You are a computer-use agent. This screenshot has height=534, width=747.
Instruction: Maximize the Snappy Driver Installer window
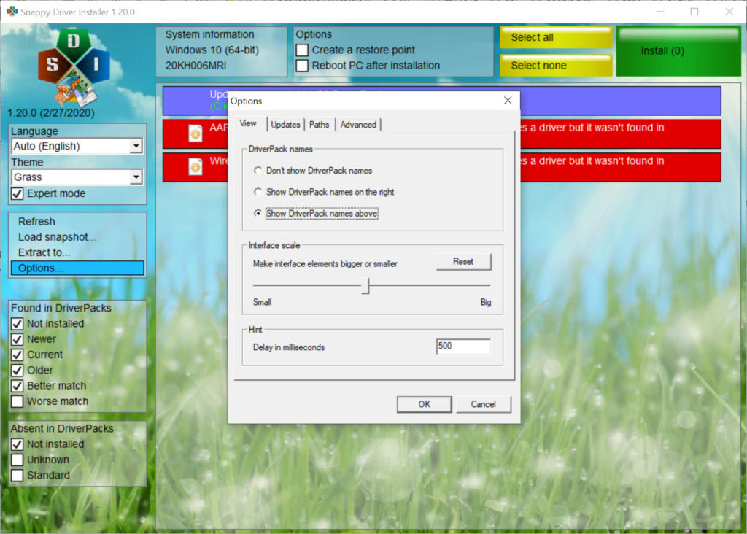point(694,12)
